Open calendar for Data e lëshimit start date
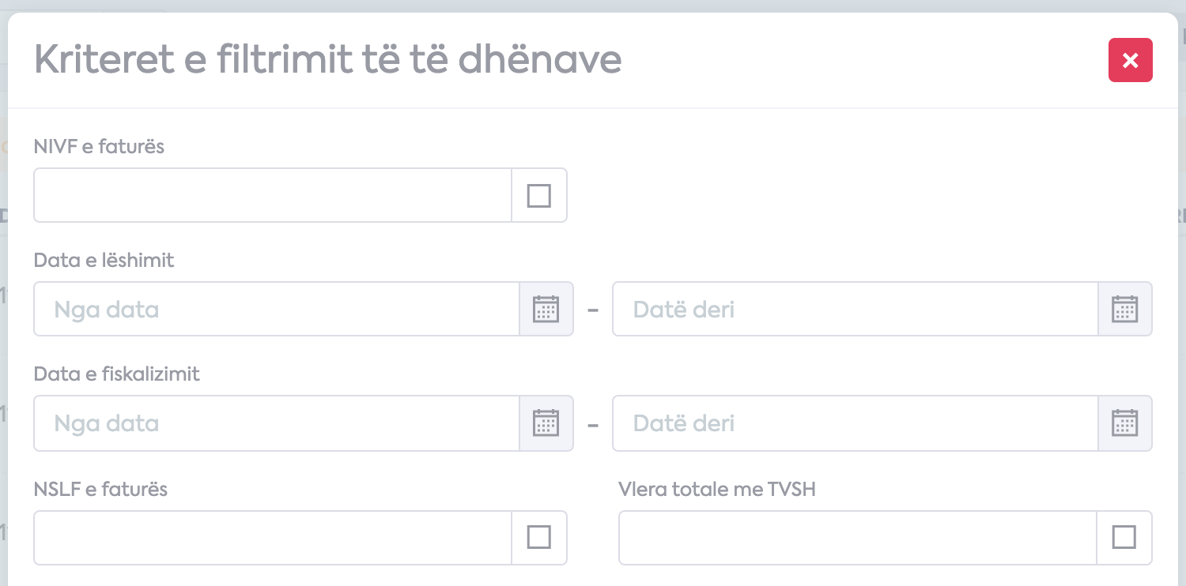This screenshot has height=586, width=1186. click(x=546, y=309)
